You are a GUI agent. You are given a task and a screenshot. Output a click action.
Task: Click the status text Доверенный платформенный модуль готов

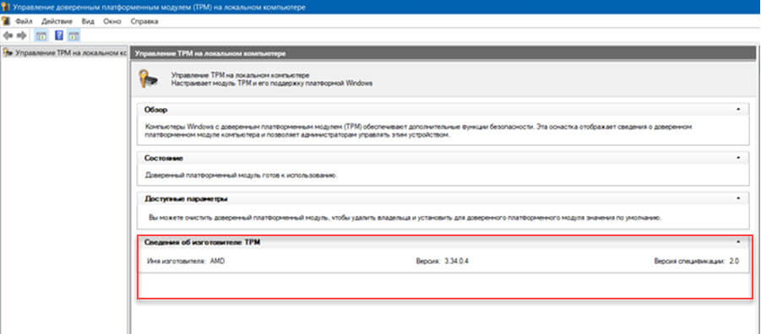coord(242,175)
